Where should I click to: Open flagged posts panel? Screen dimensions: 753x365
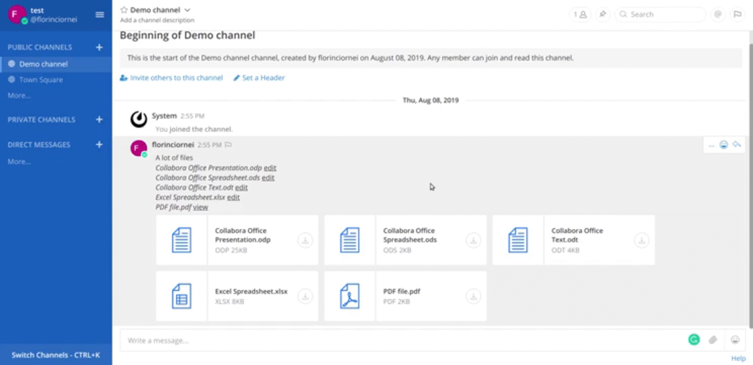pyautogui.click(x=737, y=14)
